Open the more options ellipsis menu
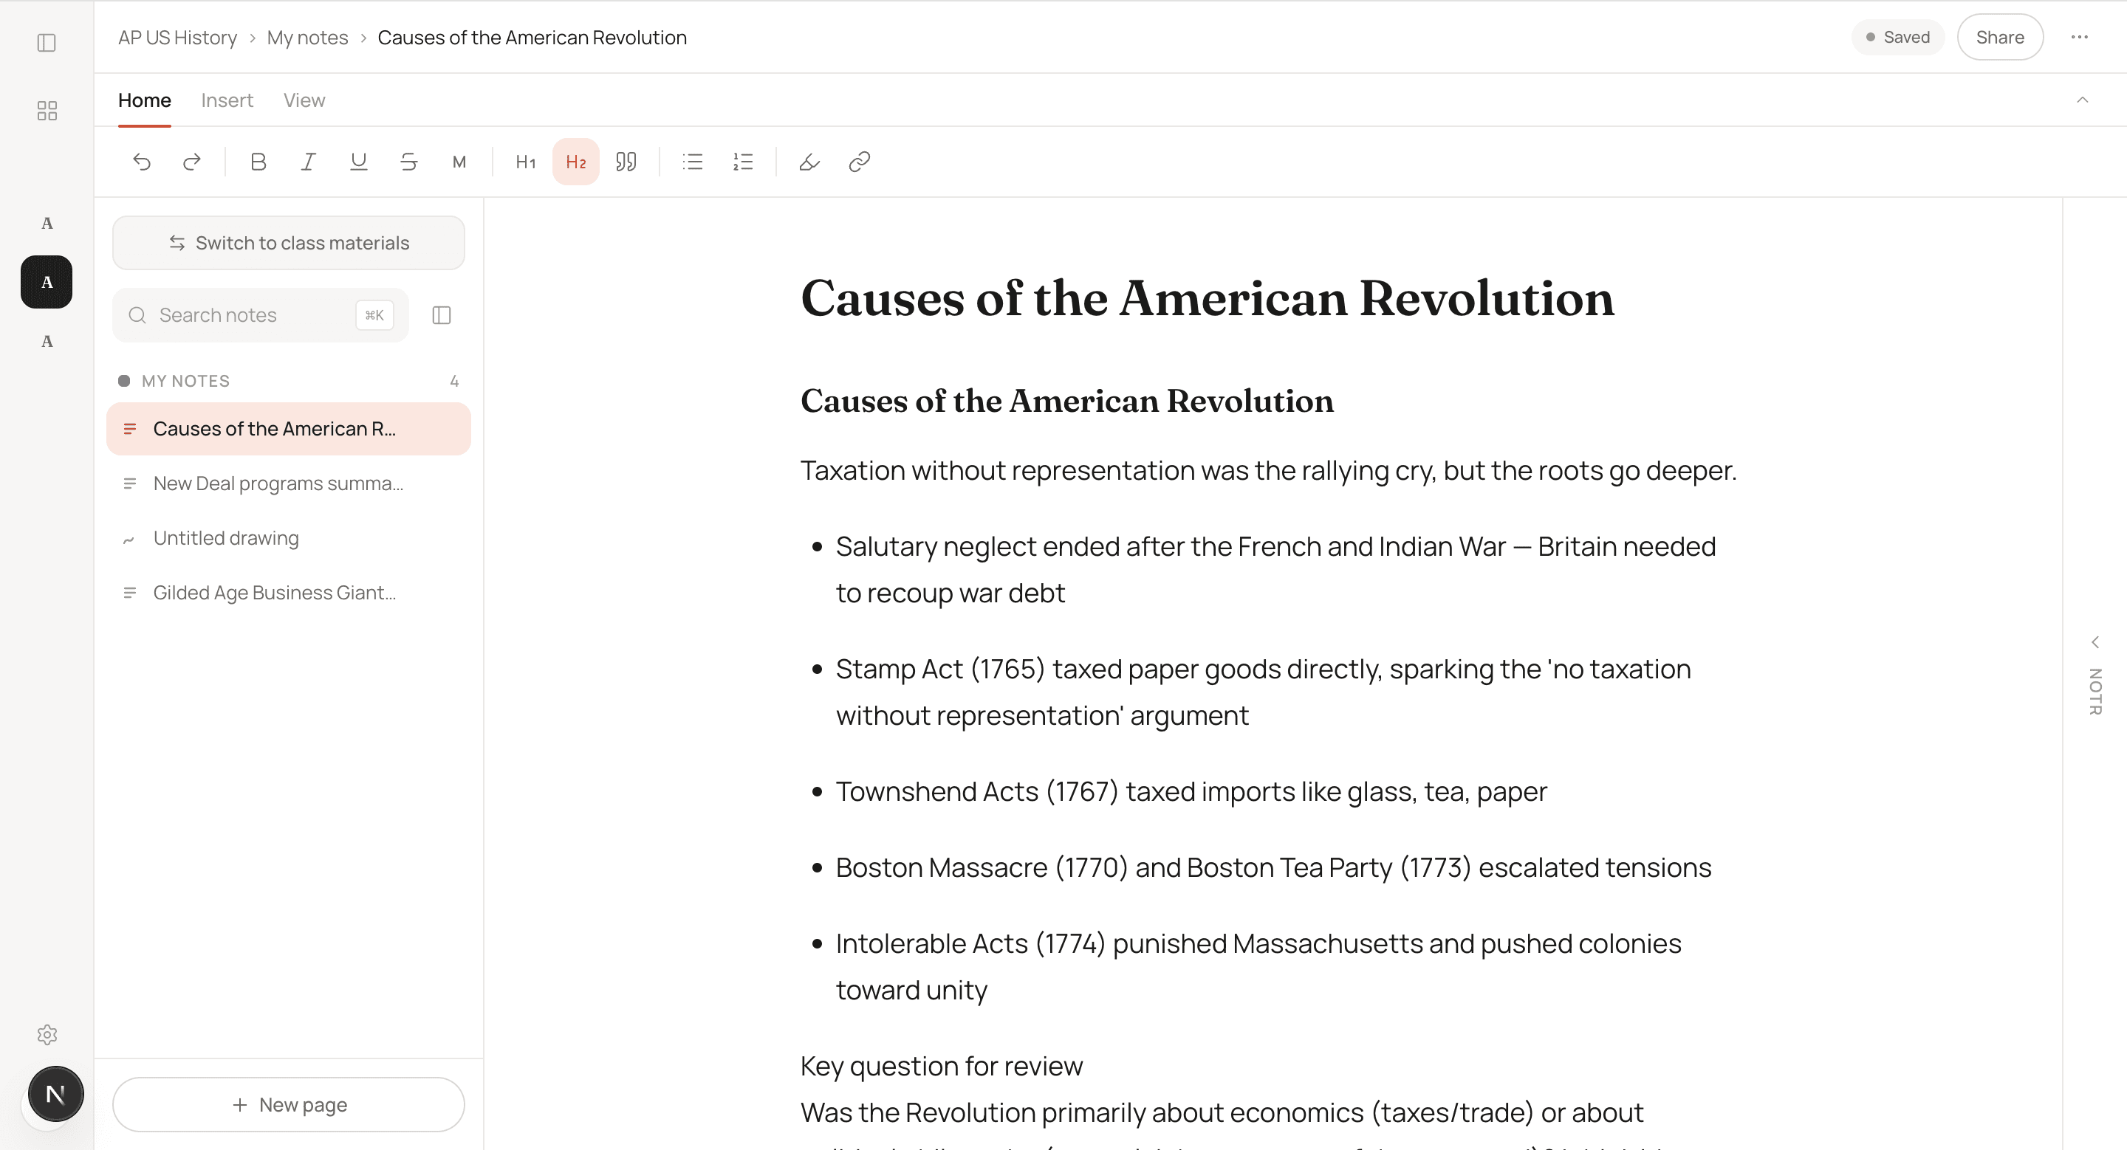This screenshot has height=1150, width=2127. tap(2079, 37)
